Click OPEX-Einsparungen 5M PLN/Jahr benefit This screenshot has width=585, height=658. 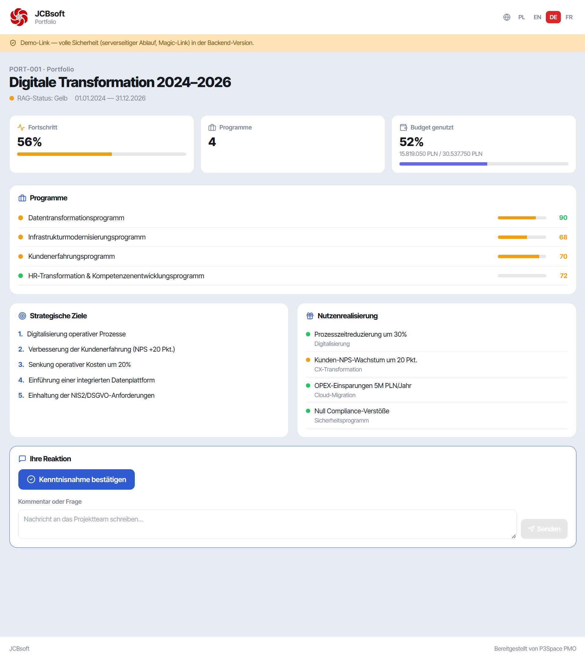[x=363, y=386]
